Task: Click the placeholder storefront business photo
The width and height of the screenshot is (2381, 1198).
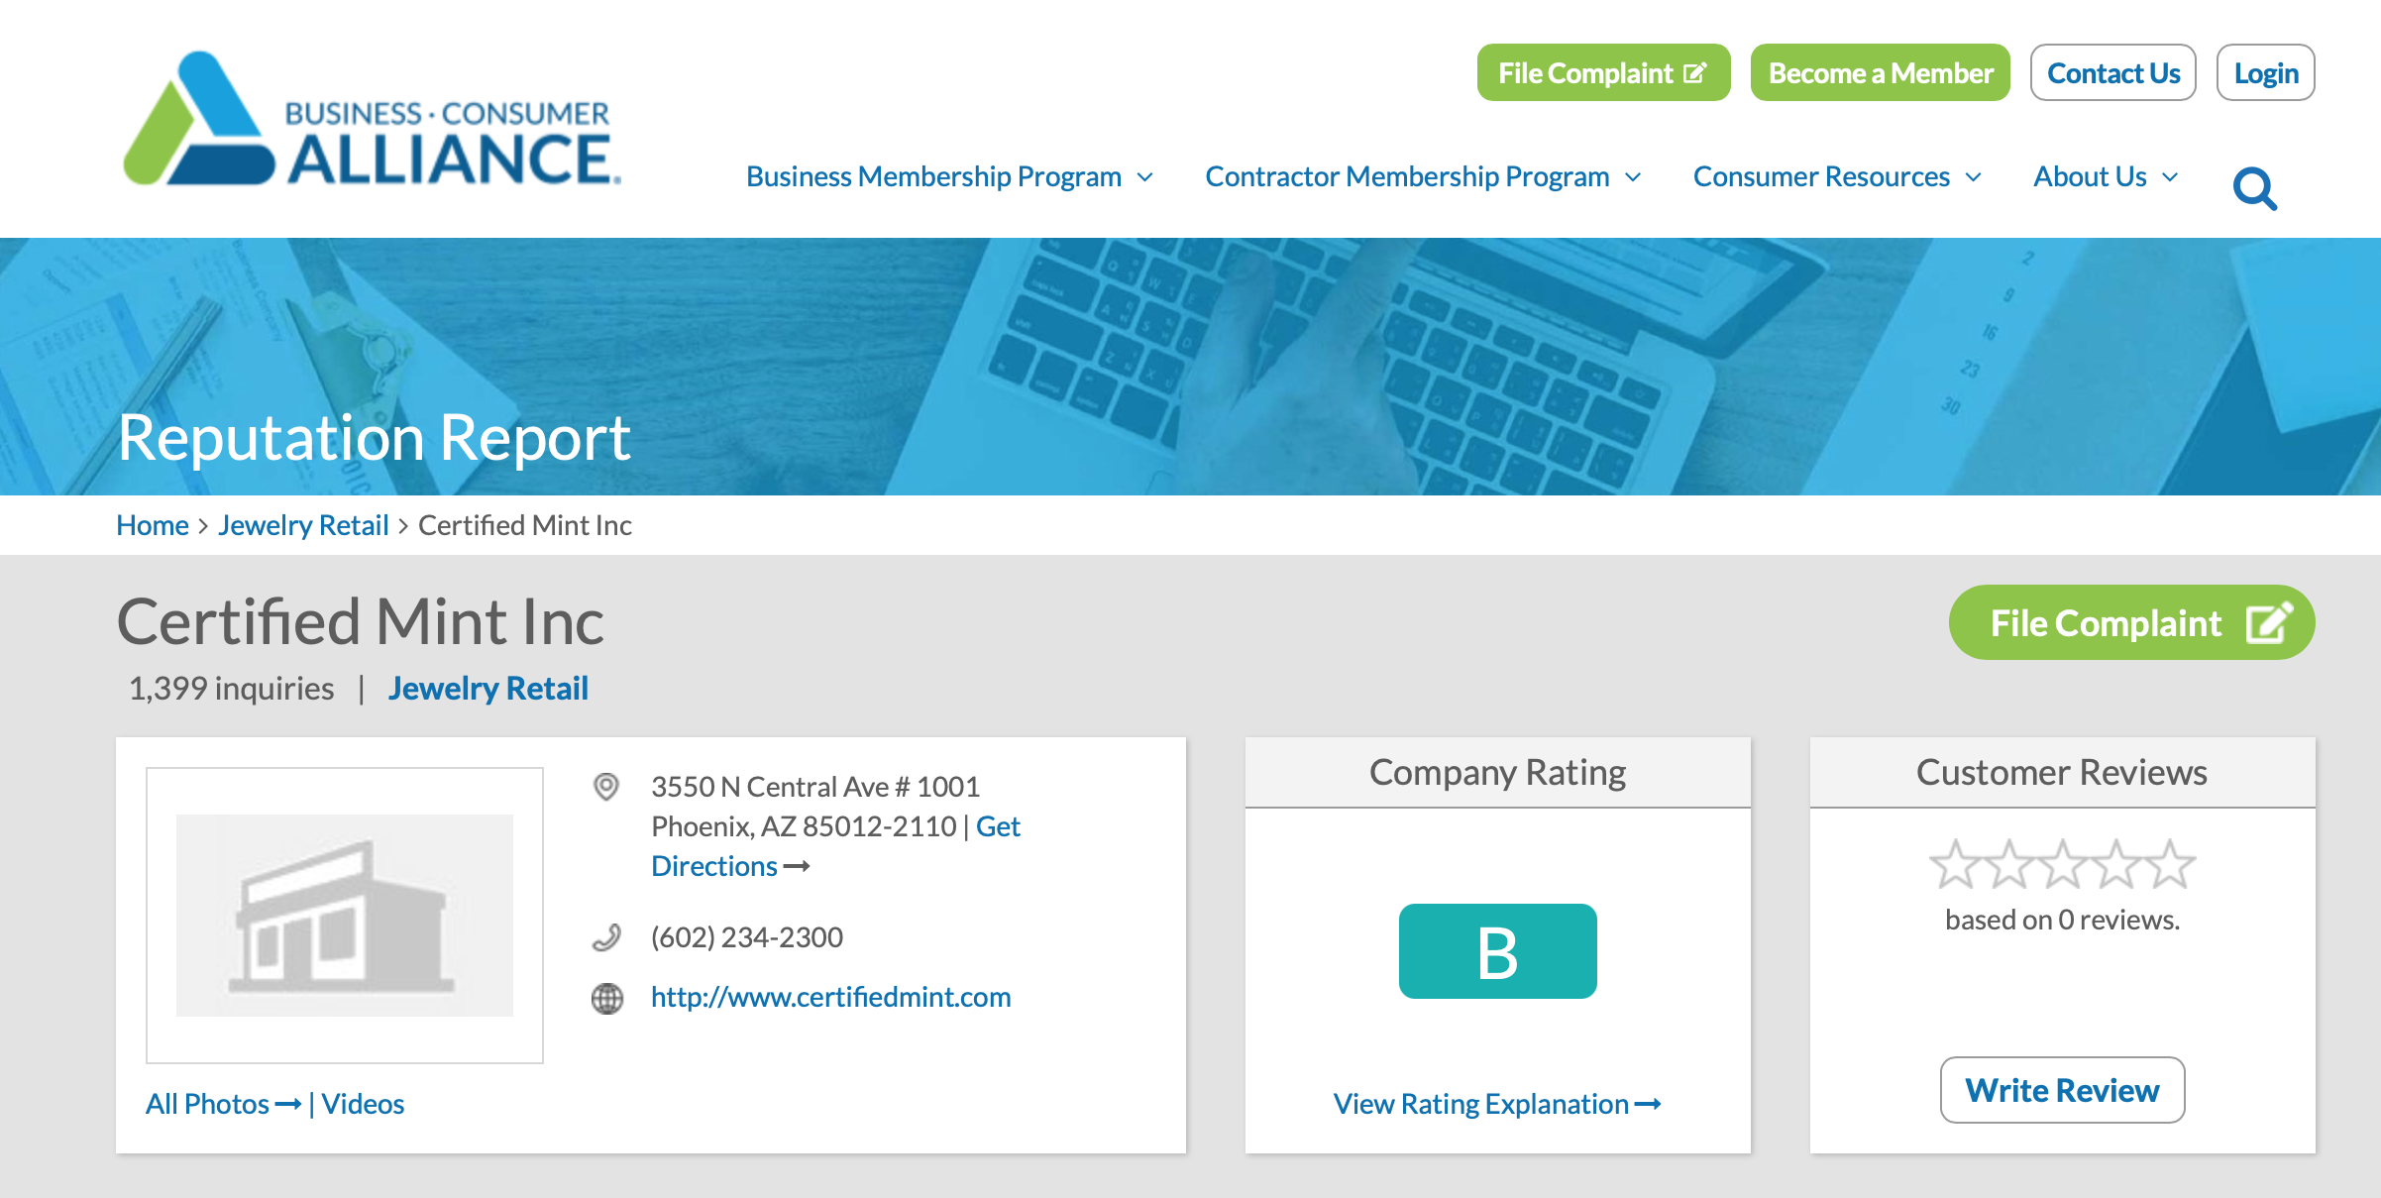Action: [345, 915]
